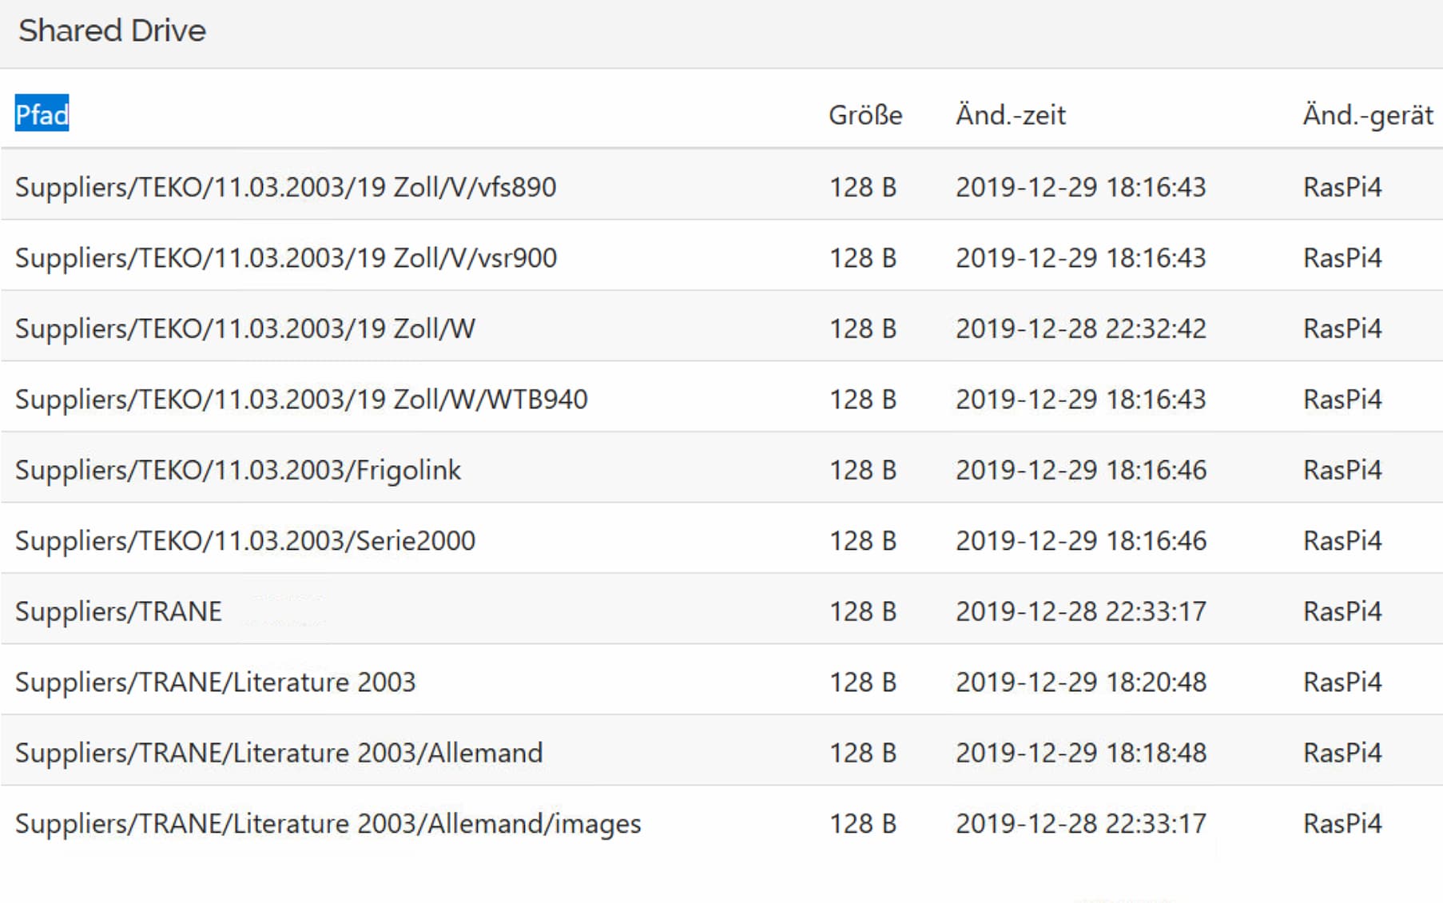Click the Änd.-zeit column header
The width and height of the screenshot is (1443, 903).
1011,115
